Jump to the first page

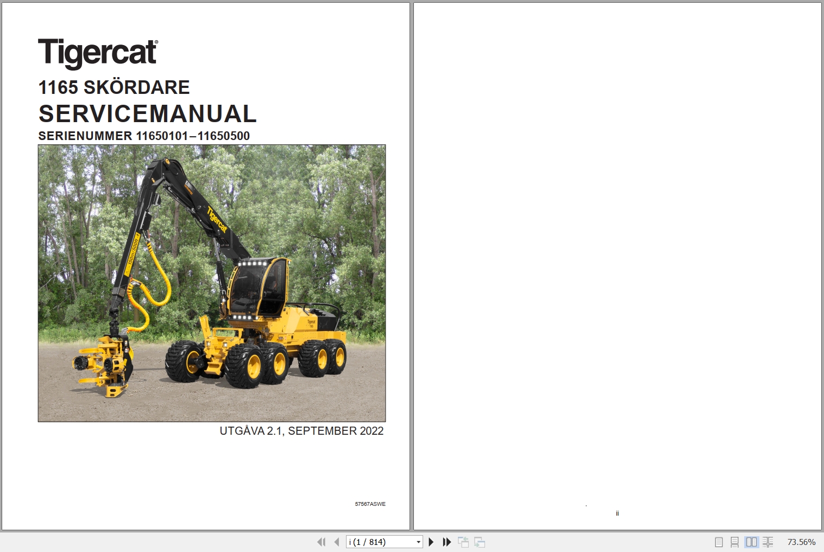[x=321, y=542]
